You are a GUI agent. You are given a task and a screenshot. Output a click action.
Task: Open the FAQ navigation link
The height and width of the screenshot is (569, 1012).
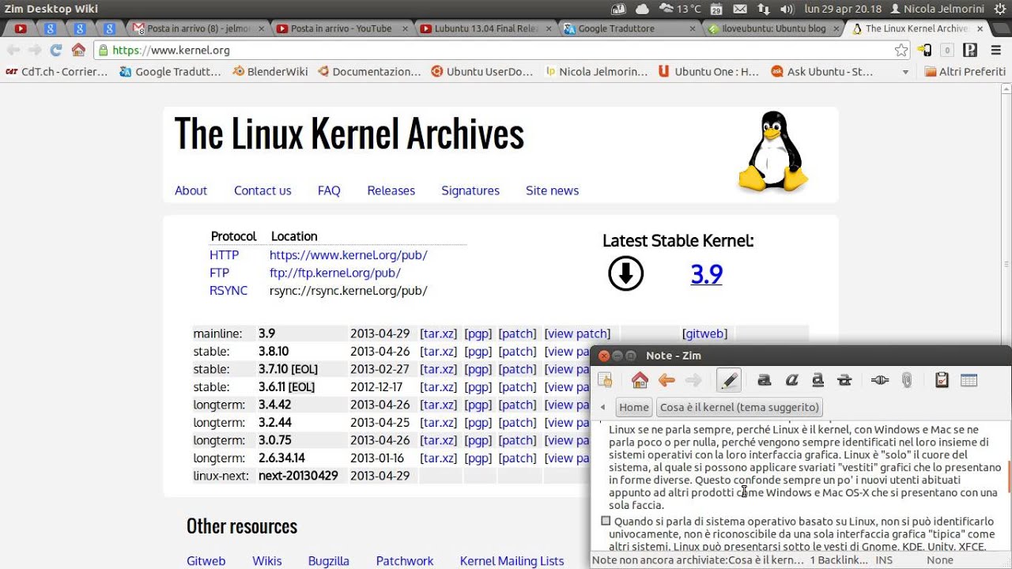click(x=329, y=190)
